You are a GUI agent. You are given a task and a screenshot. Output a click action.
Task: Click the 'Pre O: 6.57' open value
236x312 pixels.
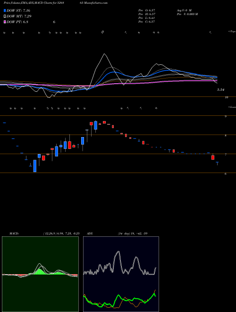pyautogui.click(x=147, y=10)
